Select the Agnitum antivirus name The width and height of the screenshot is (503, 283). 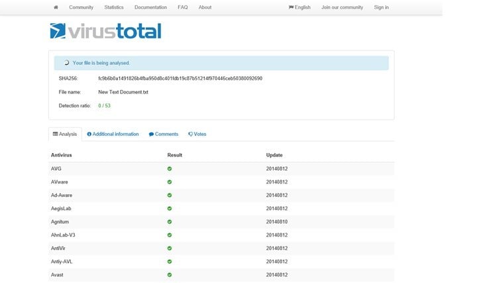60,222
